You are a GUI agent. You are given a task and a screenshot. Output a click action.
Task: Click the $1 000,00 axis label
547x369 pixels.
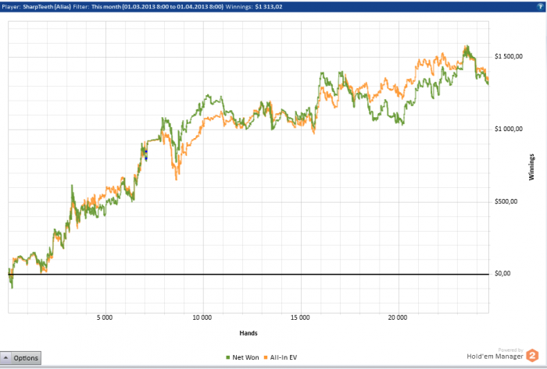point(509,130)
